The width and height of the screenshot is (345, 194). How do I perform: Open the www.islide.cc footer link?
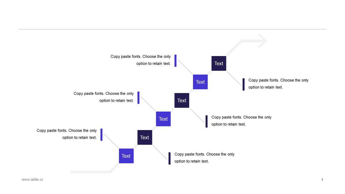click(32, 179)
